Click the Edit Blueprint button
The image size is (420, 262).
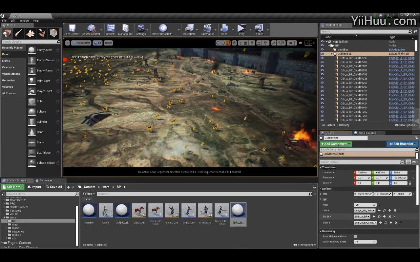click(402, 144)
